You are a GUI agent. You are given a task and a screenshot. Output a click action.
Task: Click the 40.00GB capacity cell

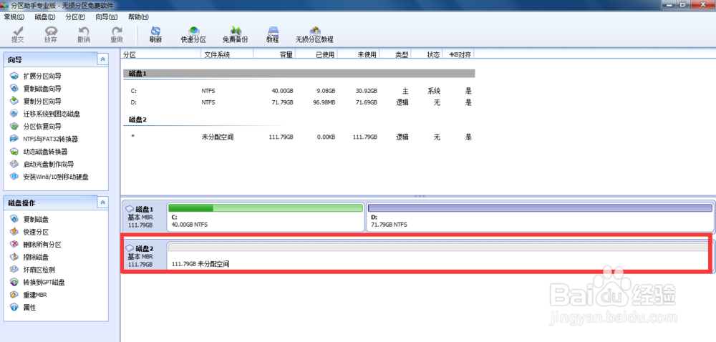281,91
